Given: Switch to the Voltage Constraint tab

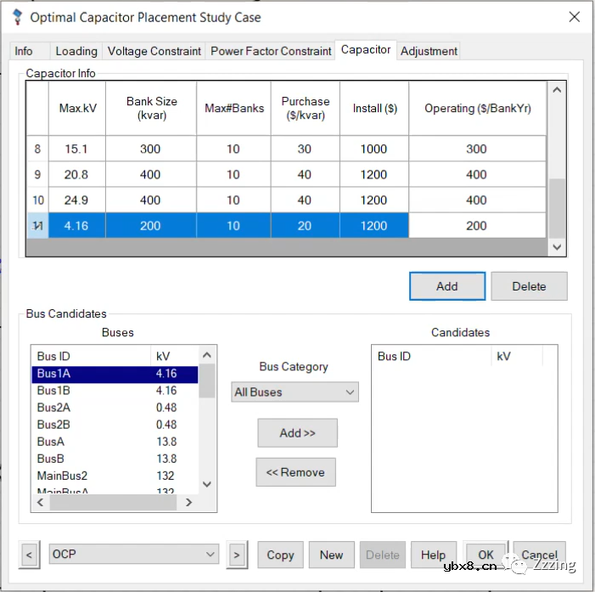Looking at the screenshot, I should pos(154,51).
